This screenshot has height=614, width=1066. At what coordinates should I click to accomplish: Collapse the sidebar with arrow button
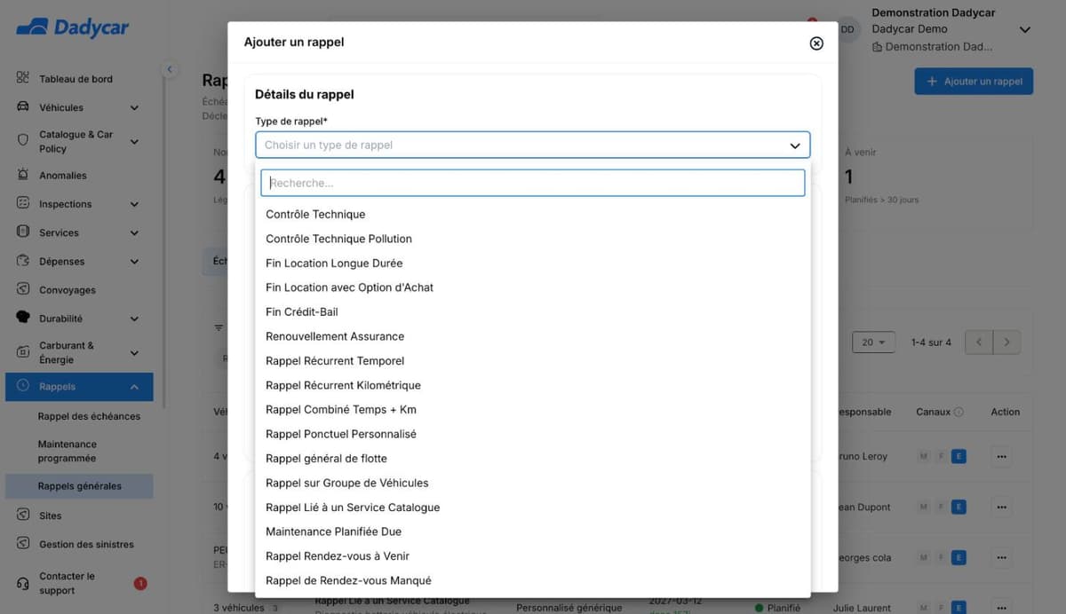(170, 69)
